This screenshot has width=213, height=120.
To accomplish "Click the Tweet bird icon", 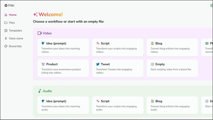I will coord(98,64).
